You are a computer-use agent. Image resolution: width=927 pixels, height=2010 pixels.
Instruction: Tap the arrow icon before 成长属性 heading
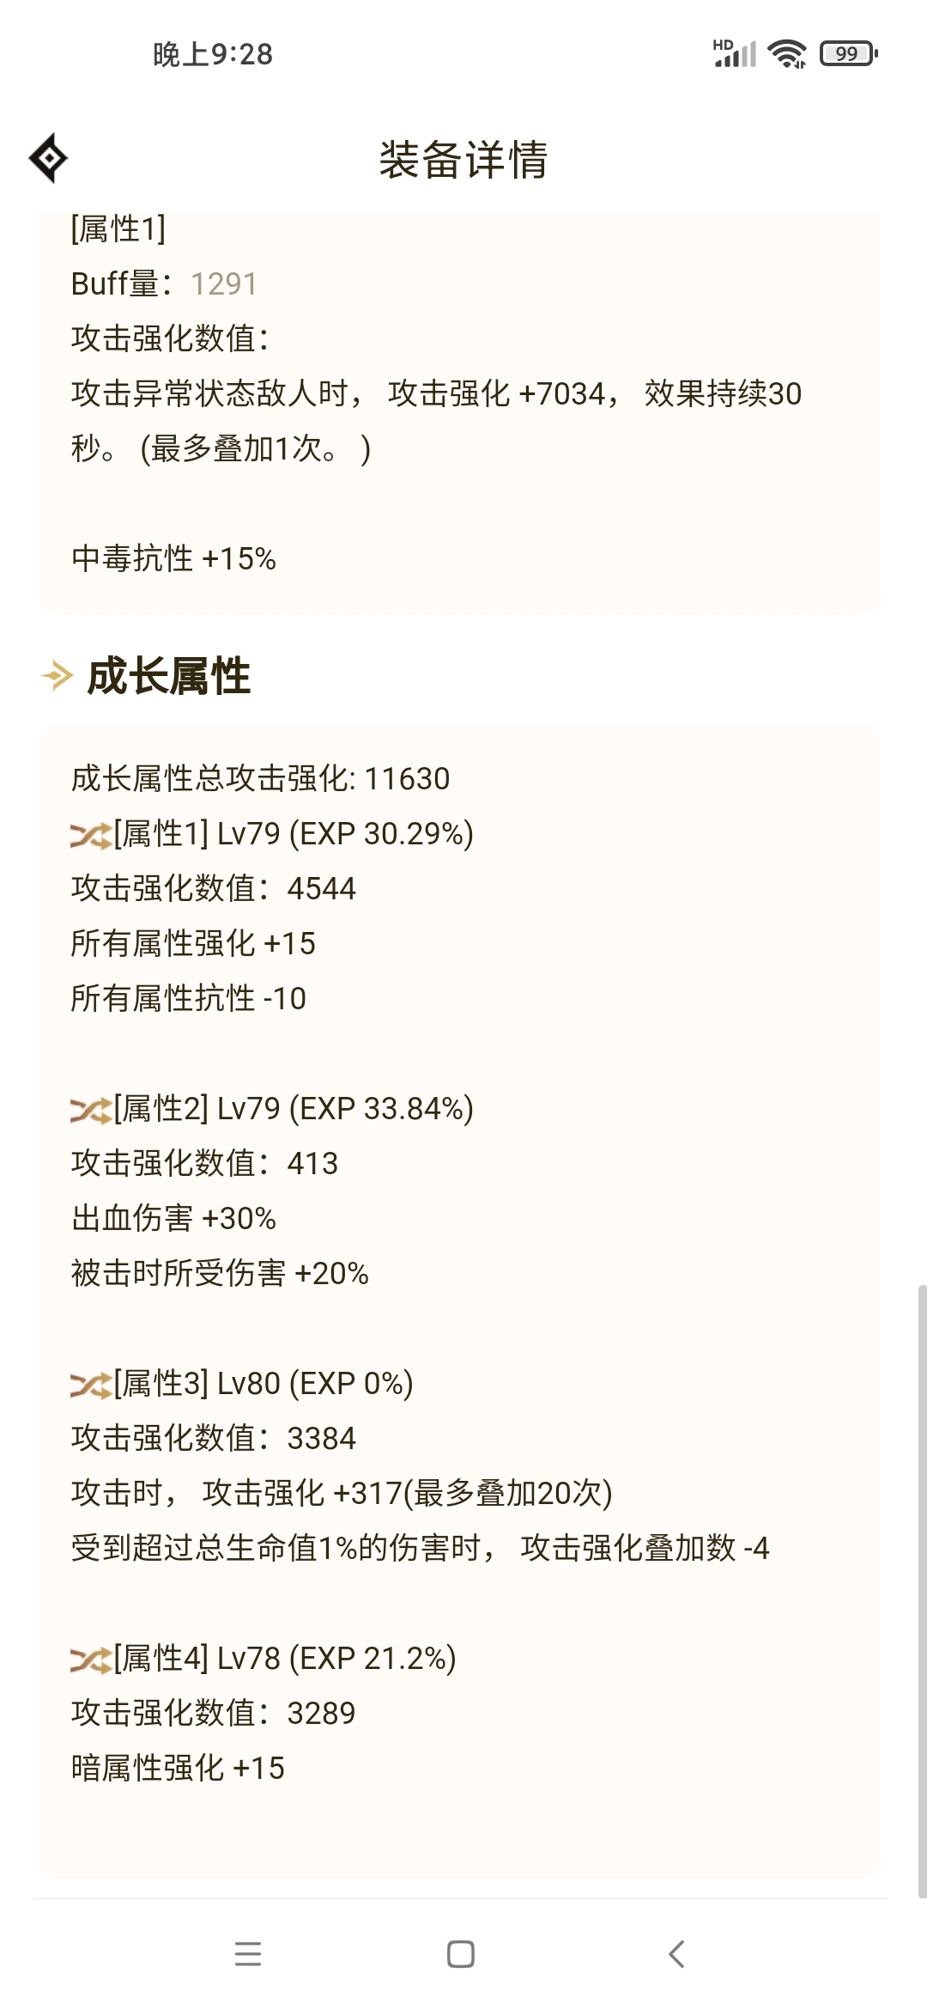pos(58,676)
